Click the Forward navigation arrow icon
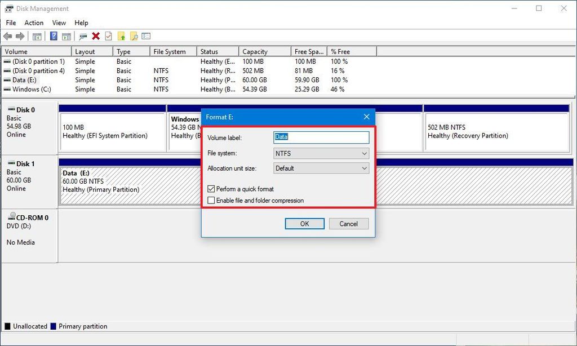This screenshot has height=346, width=577. [x=19, y=36]
